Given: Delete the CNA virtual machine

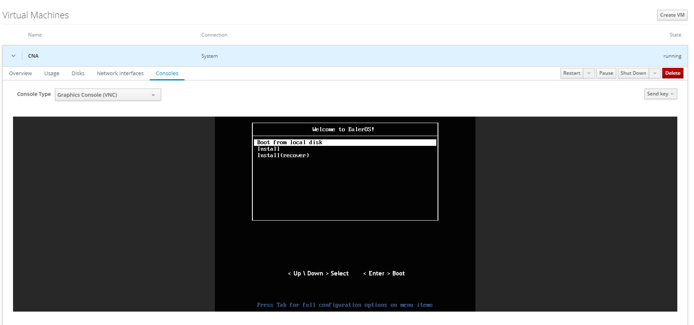Looking at the screenshot, I should pos(673,73).
